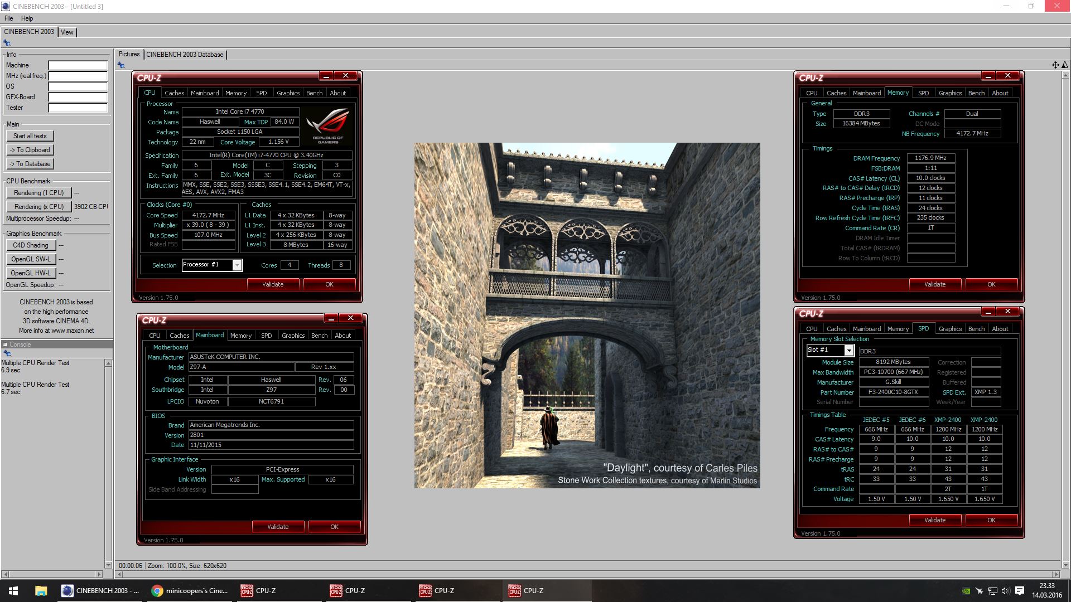Open the network tray icon
Image resolution: width=1071 pixels, height=602 pixels.
993,591
